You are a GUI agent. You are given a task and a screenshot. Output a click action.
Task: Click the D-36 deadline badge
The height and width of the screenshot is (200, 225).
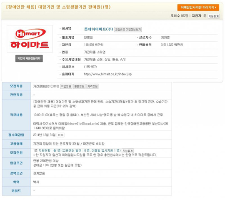click(x=60, y=135)
